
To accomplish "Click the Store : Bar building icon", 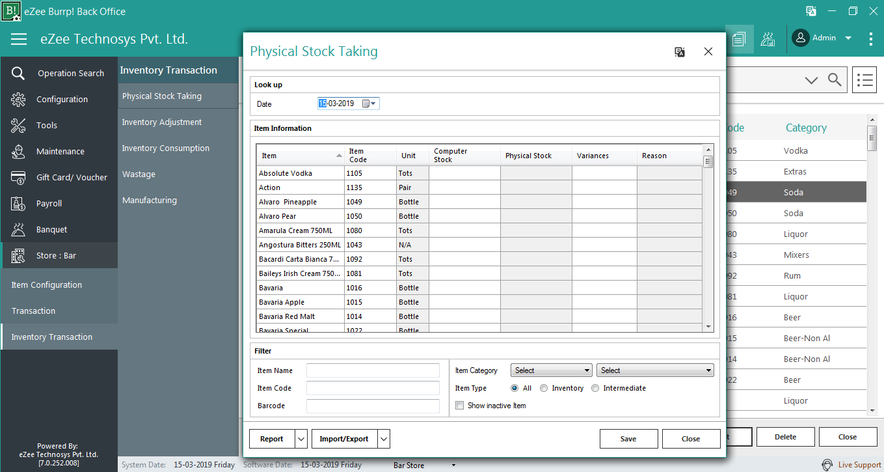I will (18, 255).
